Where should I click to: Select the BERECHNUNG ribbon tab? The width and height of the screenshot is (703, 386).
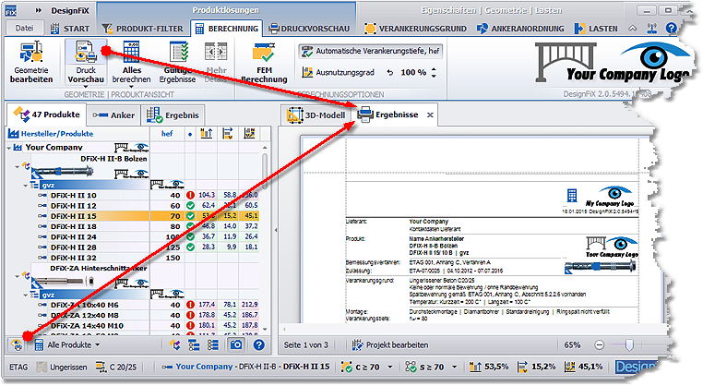227,29
